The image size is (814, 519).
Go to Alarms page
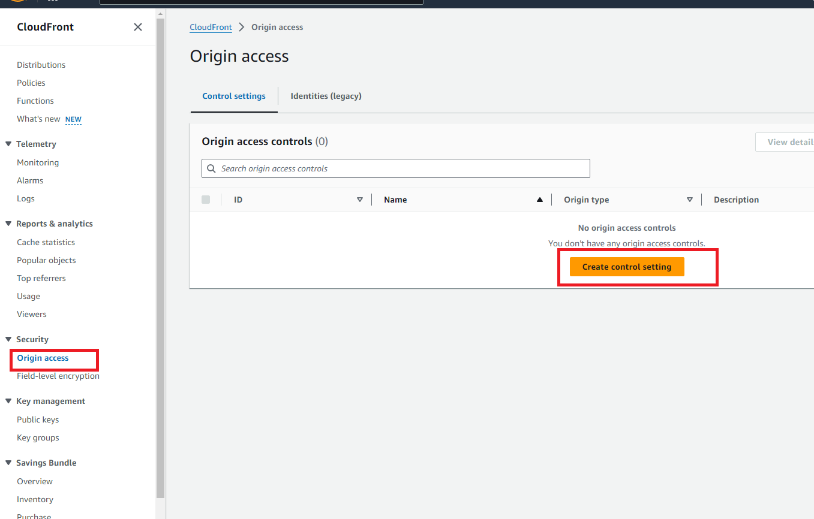pos(30,180)
